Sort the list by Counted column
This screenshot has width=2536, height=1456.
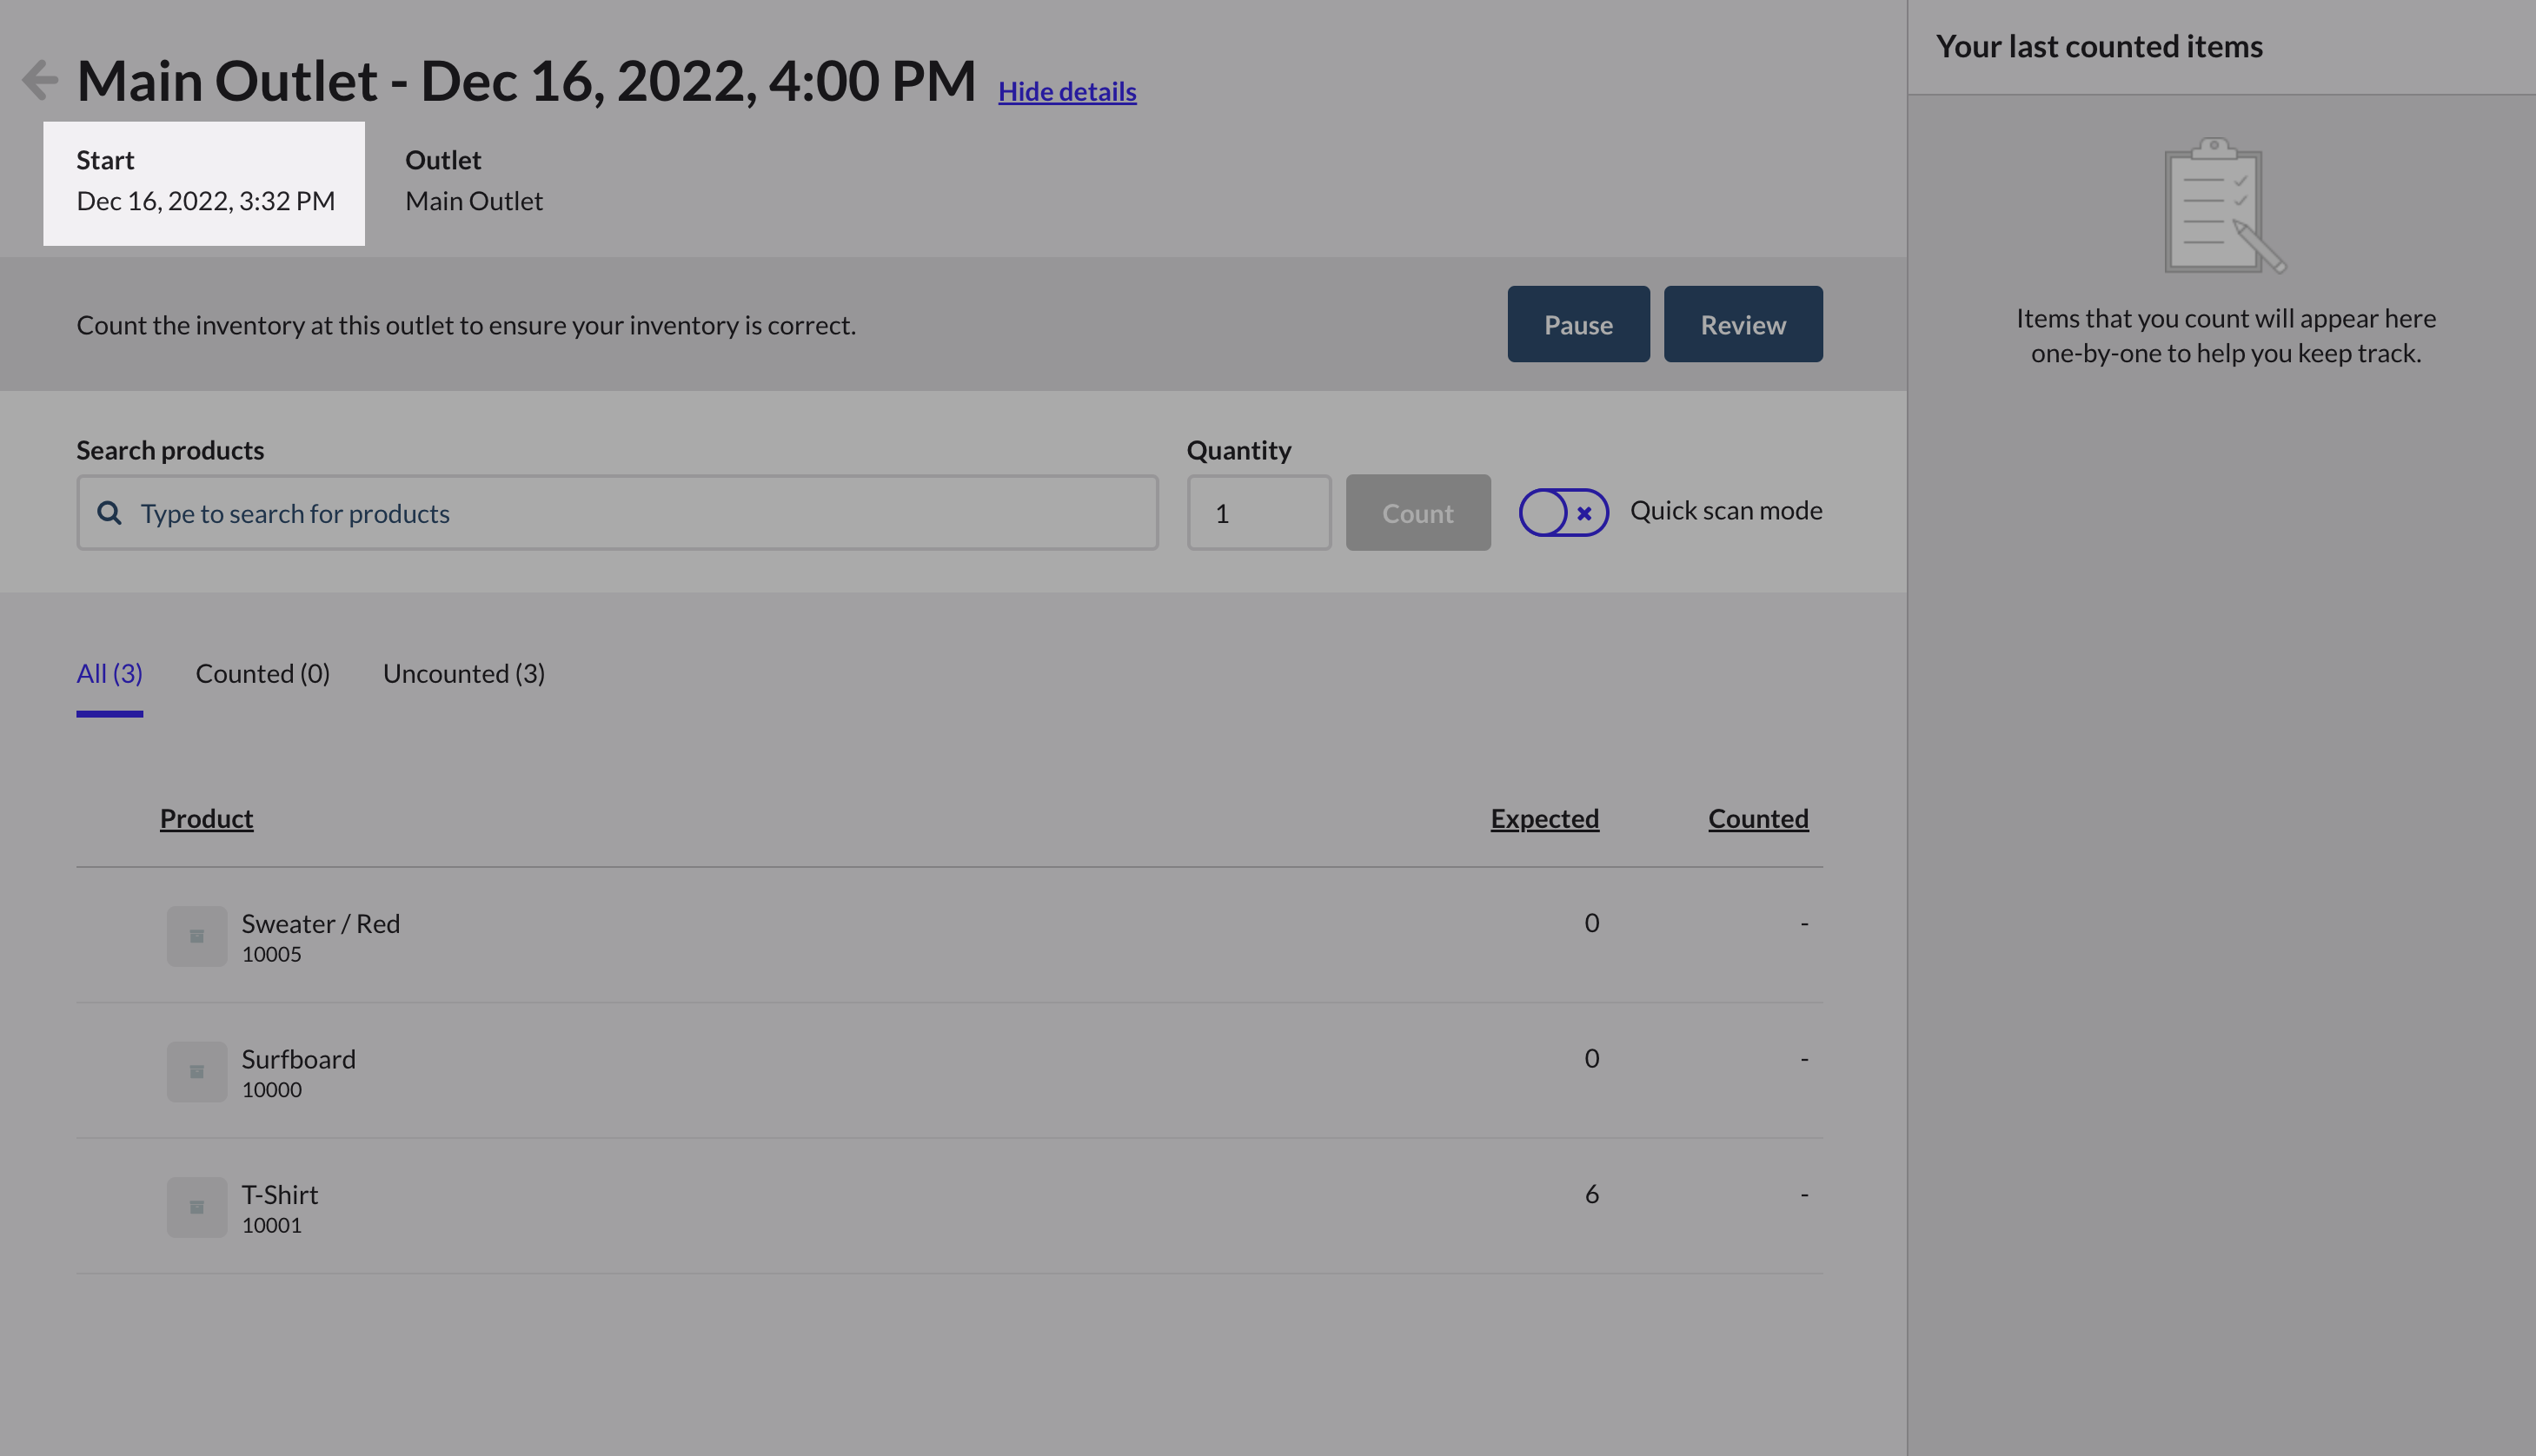pos(1757,818)
